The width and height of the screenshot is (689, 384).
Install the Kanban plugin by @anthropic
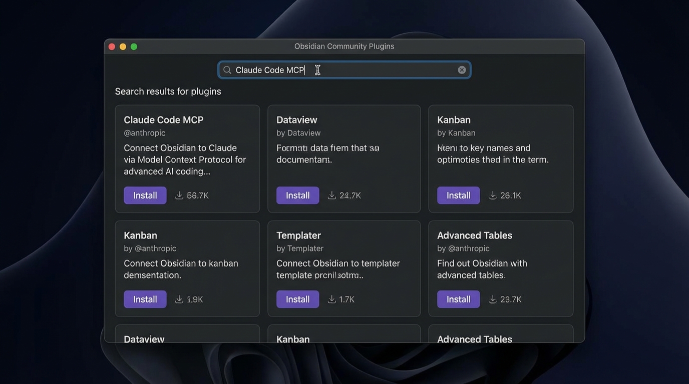coord(145,299)
